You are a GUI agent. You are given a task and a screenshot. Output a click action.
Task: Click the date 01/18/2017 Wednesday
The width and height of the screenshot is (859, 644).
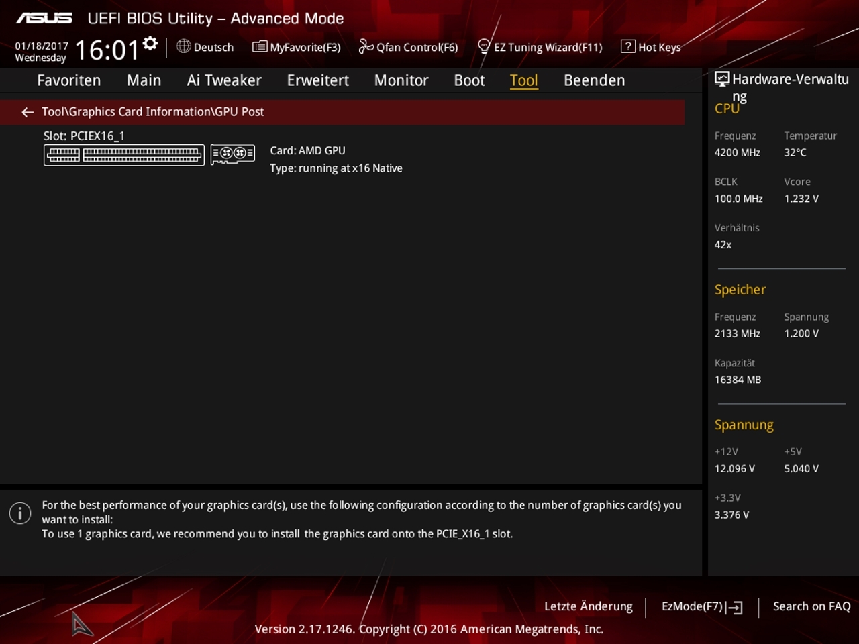[x=42, y=52]
